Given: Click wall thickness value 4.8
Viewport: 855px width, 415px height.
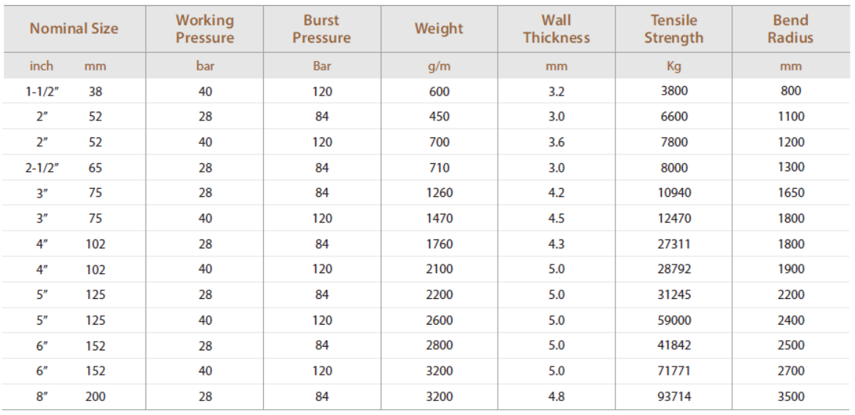Looking at the screenshot, I should click(557, 396).
